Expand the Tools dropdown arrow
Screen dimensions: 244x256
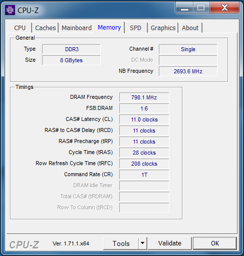(x=142, y=243)
